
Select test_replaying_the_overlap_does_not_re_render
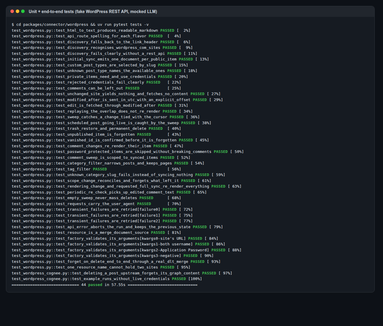[x=102, y=111]
